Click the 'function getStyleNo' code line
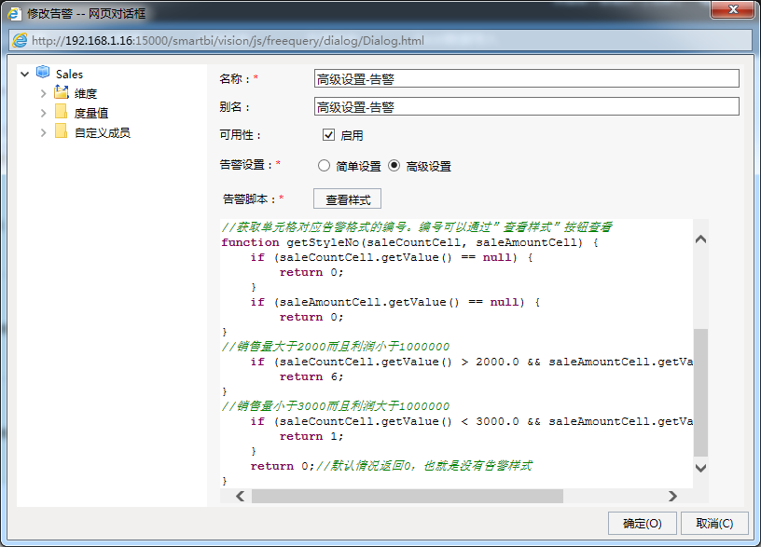 (x=410, y=242)
